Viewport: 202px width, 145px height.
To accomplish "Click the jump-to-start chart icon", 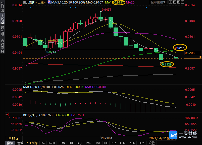I will pos(174,2).
